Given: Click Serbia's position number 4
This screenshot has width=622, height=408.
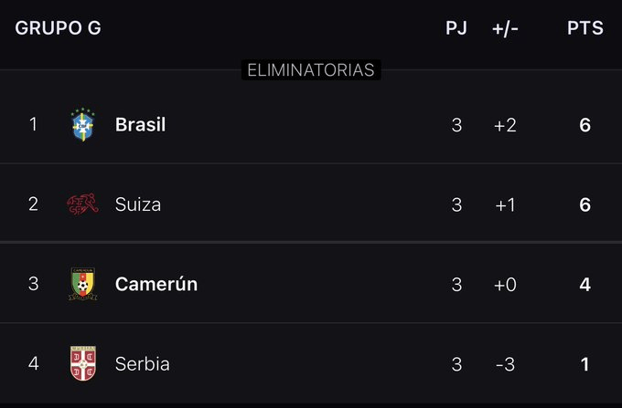Looking at the screenshot, I should [34, 363].
